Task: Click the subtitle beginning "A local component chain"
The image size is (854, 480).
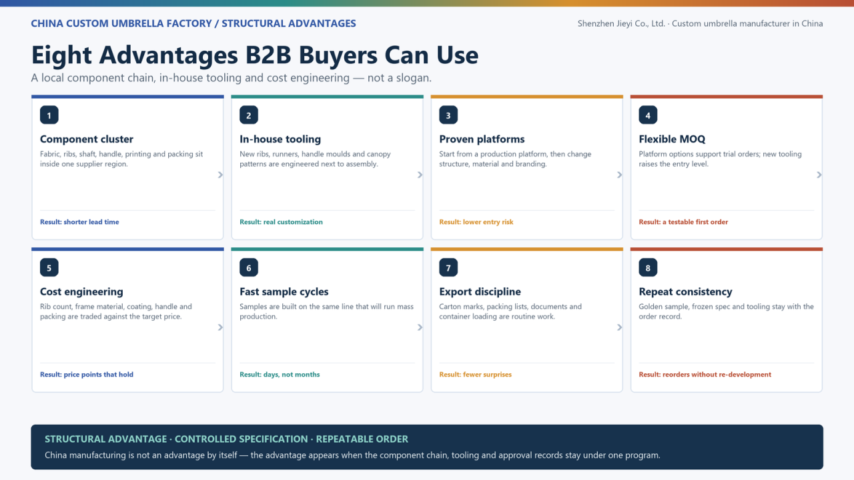Action: 232,78
